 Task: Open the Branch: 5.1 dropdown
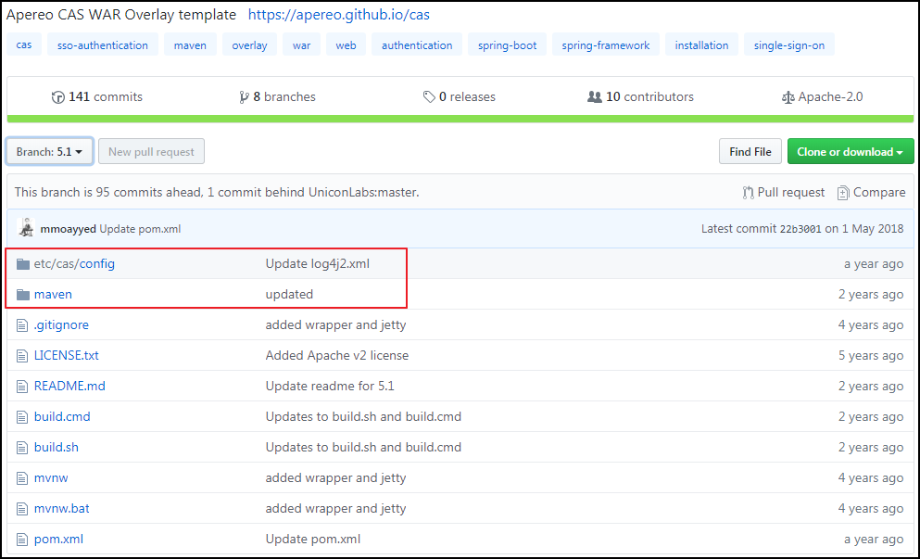coord(49,151)
